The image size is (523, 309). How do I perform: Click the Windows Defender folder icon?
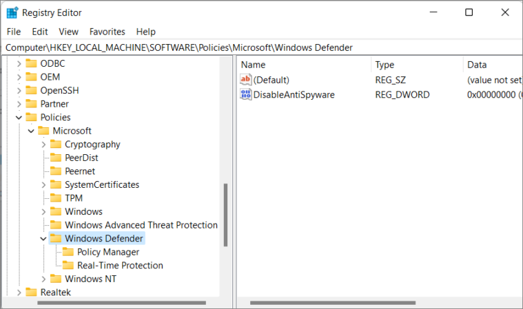tap(56, 238)
